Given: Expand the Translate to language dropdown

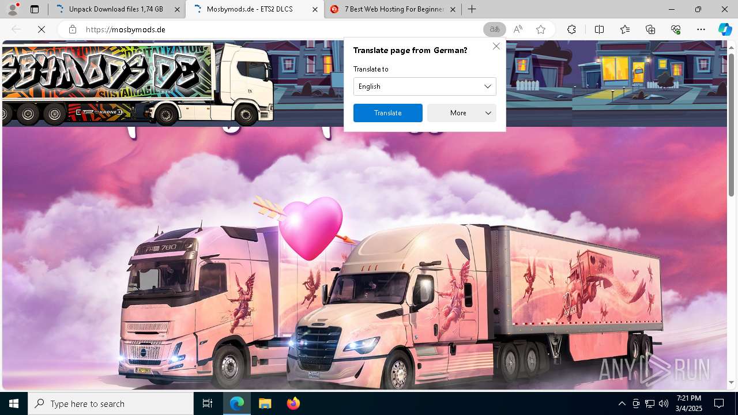Looking at the screenshot, I should 425,86.
